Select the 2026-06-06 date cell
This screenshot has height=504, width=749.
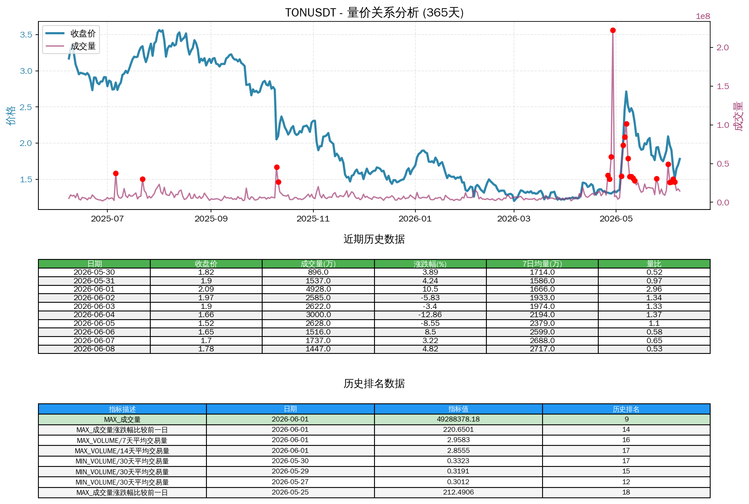coord(95,332)
